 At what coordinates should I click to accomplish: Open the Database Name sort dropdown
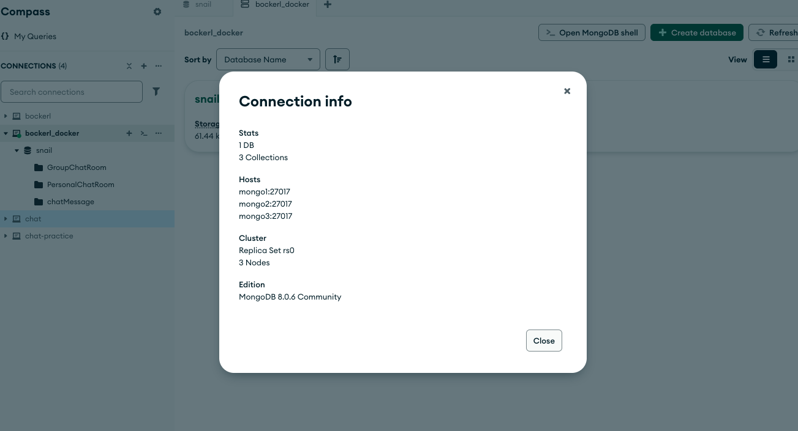(x=268, y=59)
